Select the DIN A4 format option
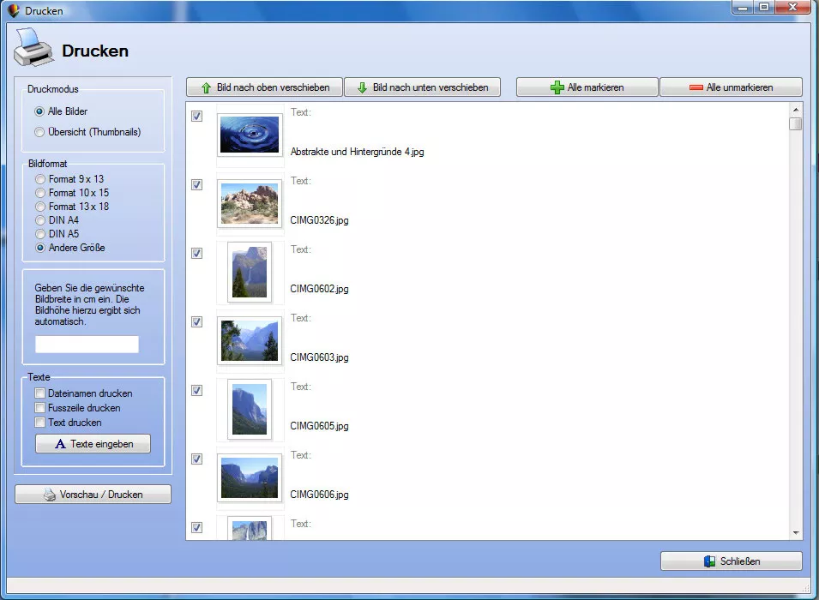Image resolution: width=819 pixels, height=600 pixels. (39, 220)
